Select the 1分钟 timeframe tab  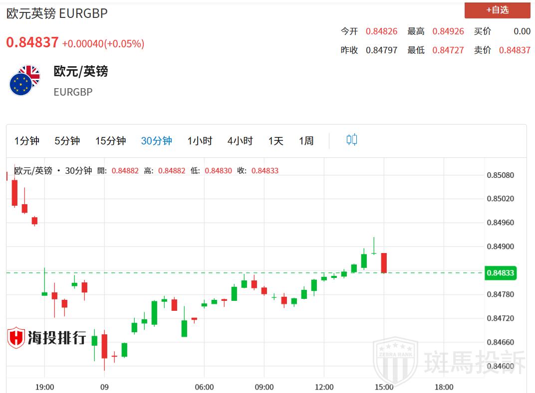point(27,141)
